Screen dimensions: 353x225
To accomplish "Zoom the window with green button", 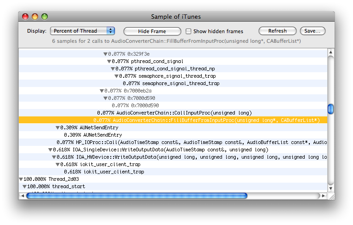I will [x=45, y=17].
